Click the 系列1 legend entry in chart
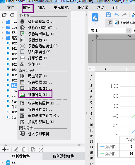Viewport: 135px width, 165px height. (108, 146)
